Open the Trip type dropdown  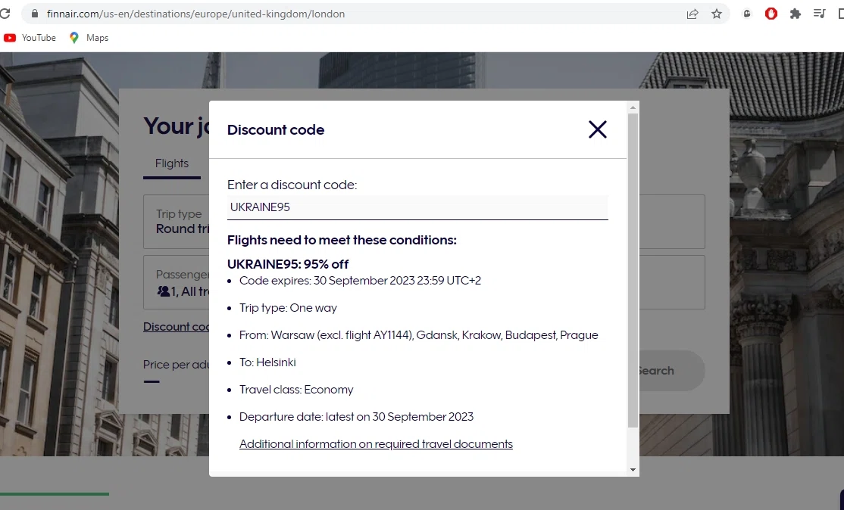(177, 222)
